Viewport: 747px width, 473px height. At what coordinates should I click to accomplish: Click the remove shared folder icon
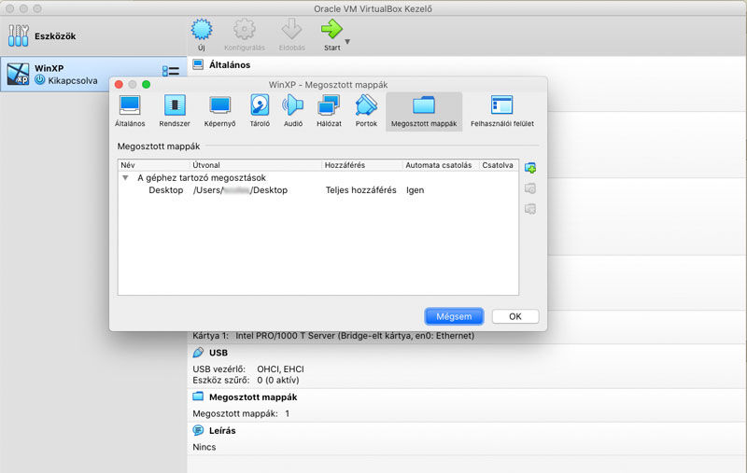pos(530,209)
